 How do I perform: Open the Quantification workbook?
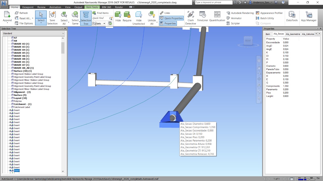click(217, 17)
